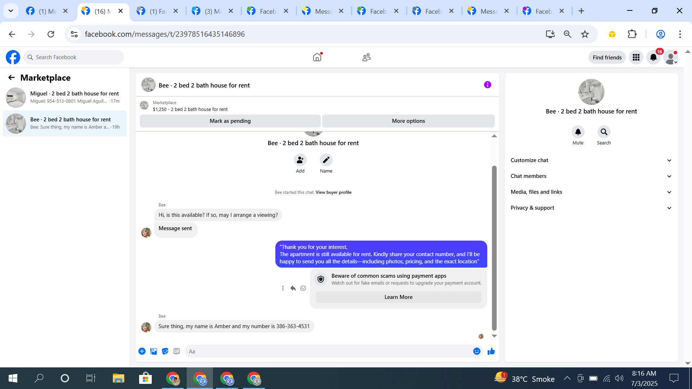
Task: Open the GIF picker icon
Action: tap(176, 352)
